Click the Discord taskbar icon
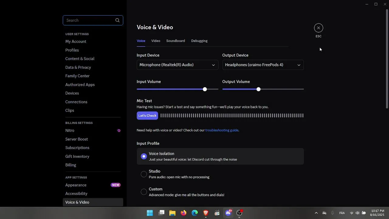Viewport: 389px width, 219px height. (x=228, y=213)
